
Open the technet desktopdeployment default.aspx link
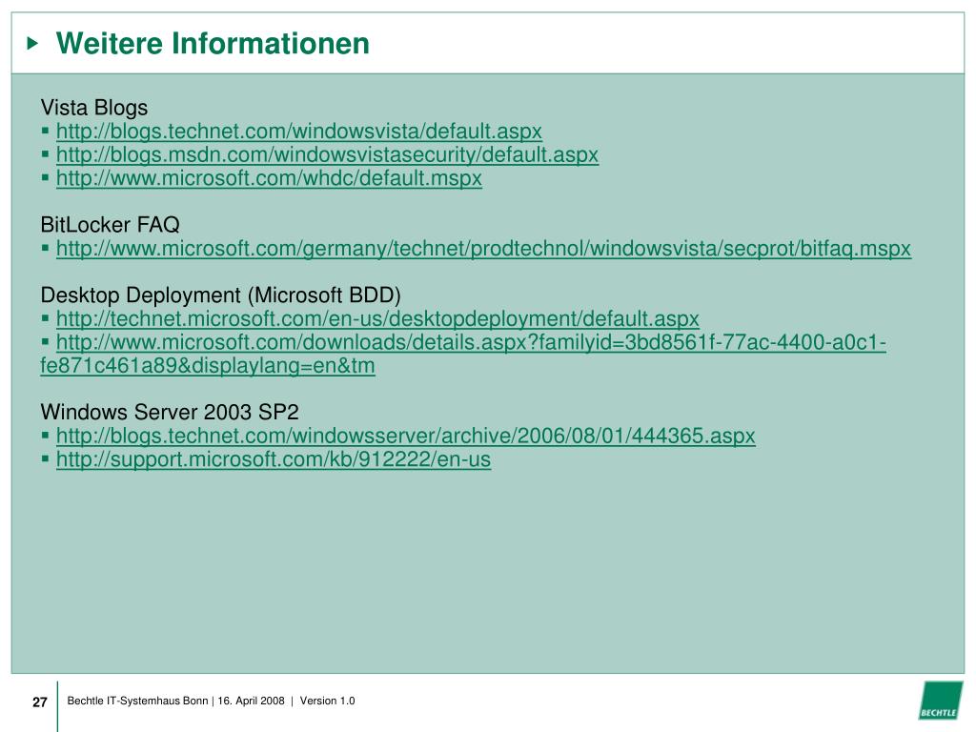coord(377,319)
